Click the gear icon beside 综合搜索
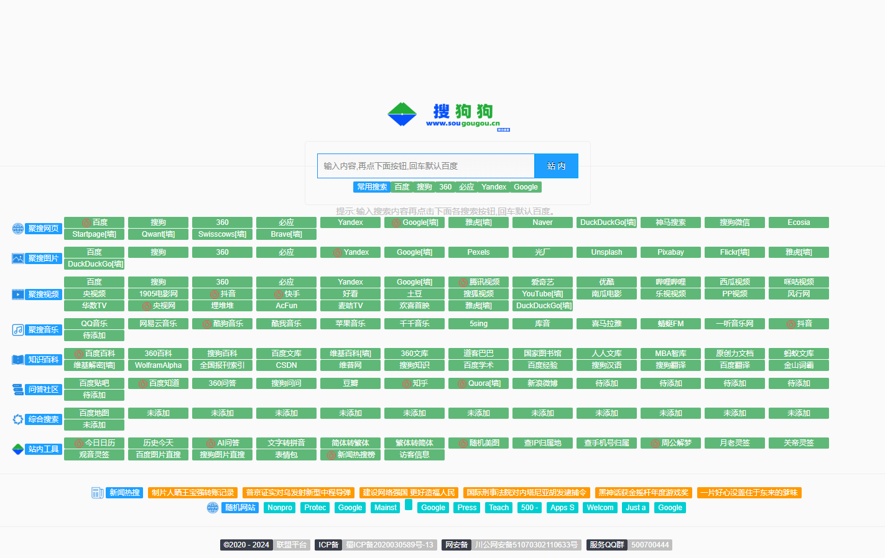Viewport: 885px width, 558px height. pos(18,419)
